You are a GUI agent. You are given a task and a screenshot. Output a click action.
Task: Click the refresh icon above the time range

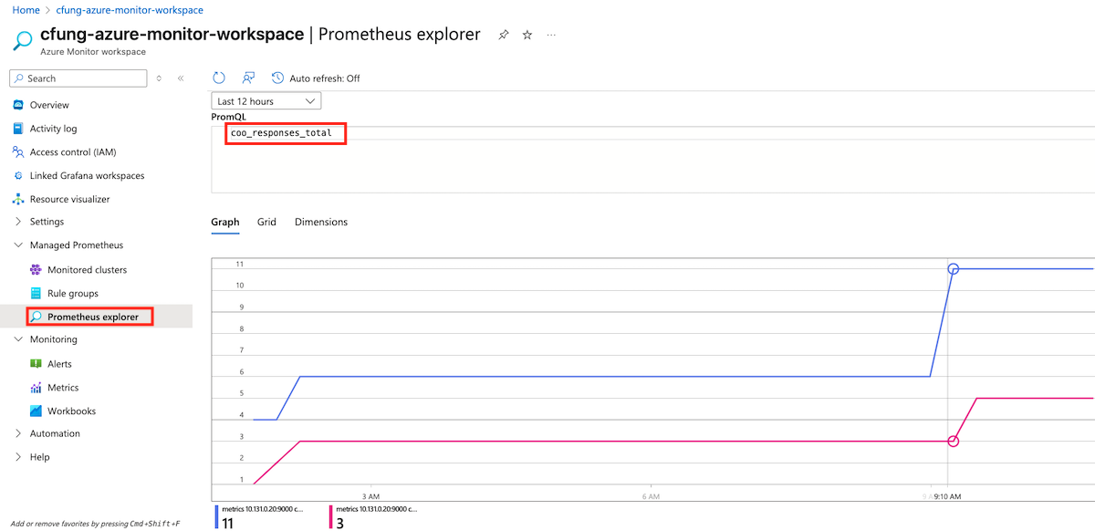(218, 78)
